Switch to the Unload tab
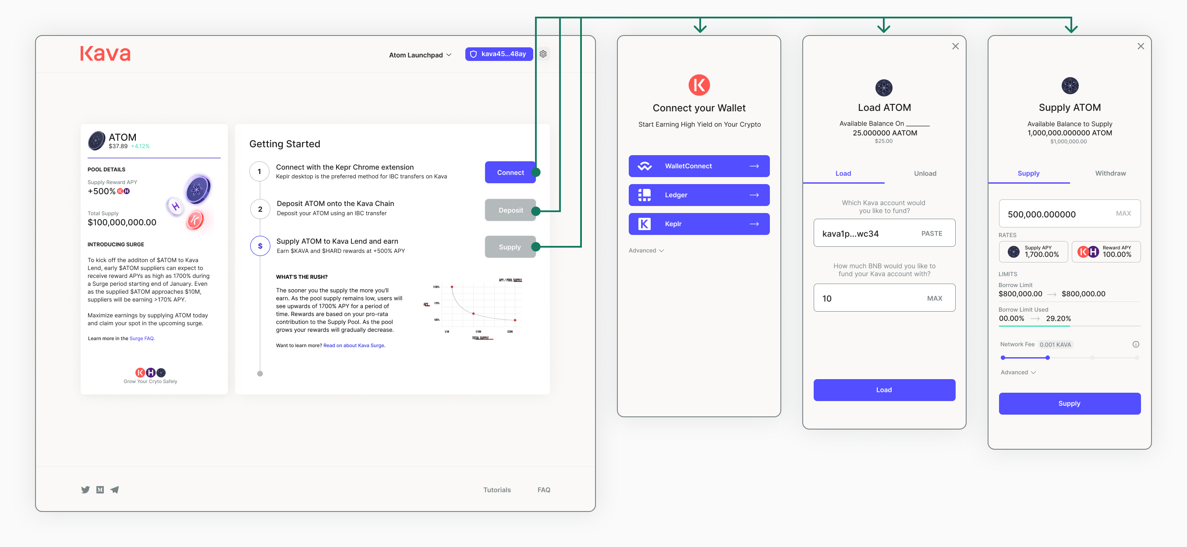Image resolution: width=1187 pixels, height=547 pixels. [x=925, y=173]
